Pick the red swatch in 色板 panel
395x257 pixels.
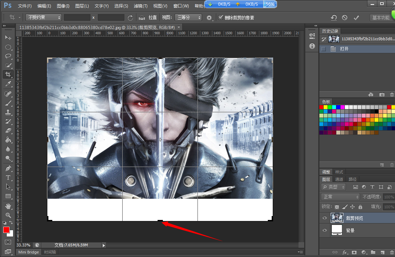[x=322, y=107]
